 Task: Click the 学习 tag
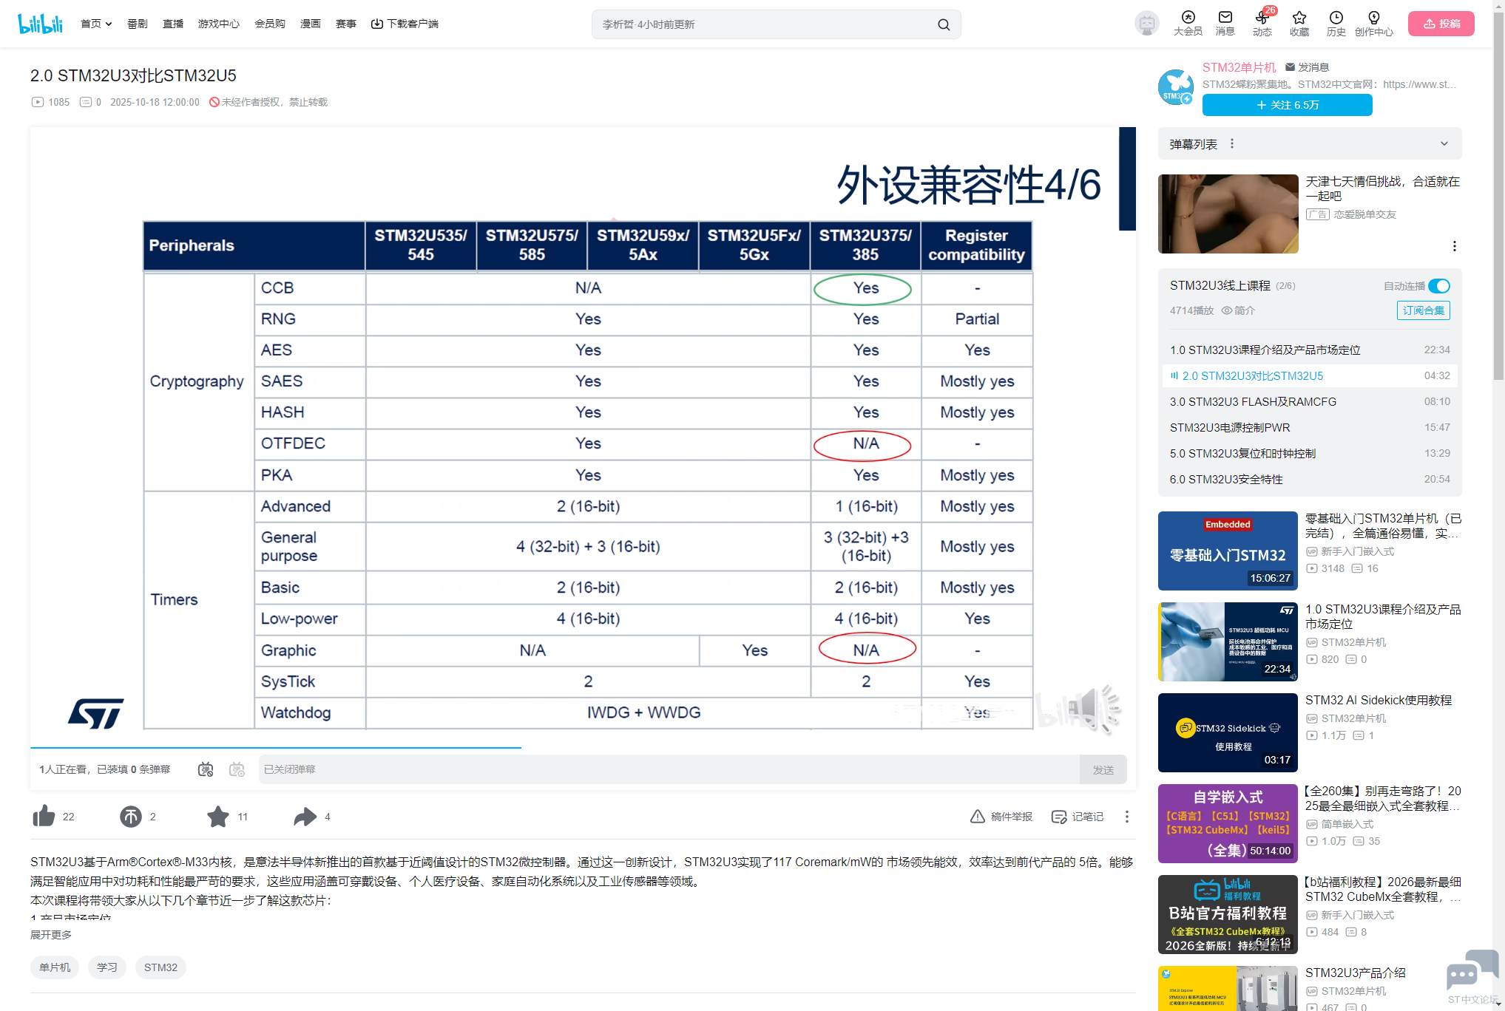[107, 967]
